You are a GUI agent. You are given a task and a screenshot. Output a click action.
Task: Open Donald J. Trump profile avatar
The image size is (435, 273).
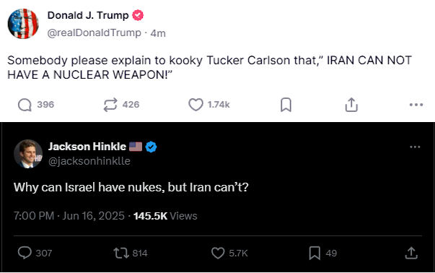[x=23, y=24]
